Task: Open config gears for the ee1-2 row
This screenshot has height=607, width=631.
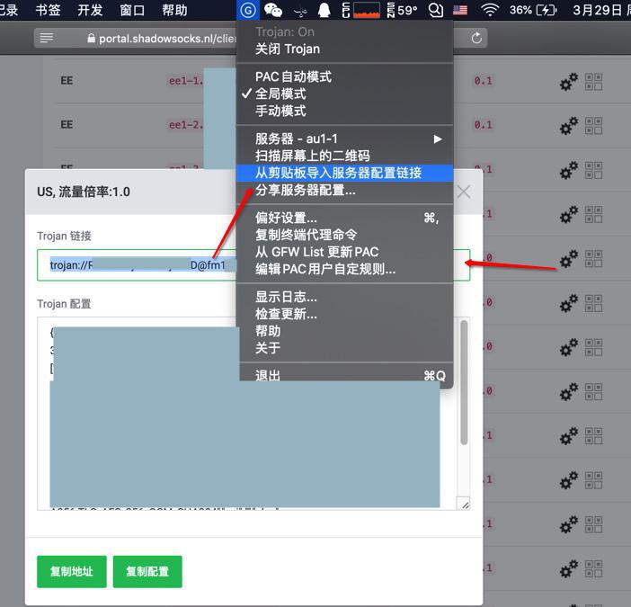Action: [x=569, y=126]
